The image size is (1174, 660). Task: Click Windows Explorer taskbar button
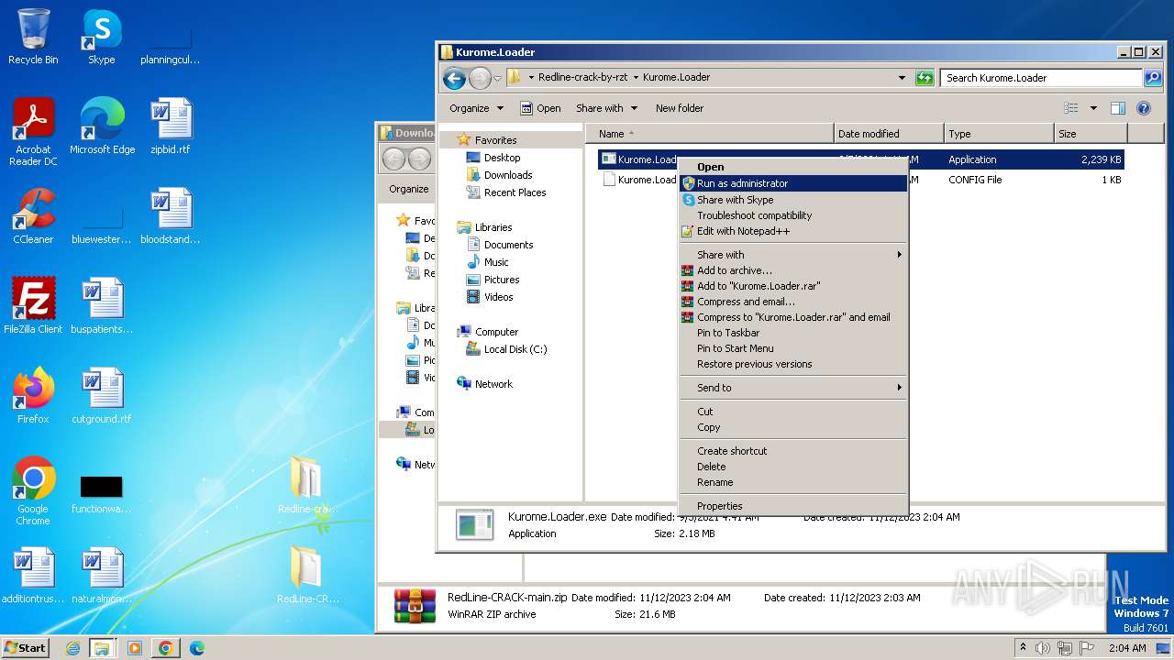102,648
